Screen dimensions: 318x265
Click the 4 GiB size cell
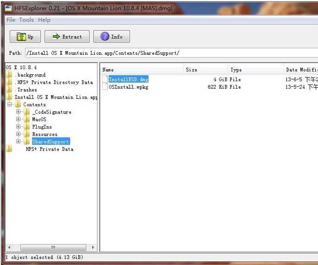click(220, 79)
